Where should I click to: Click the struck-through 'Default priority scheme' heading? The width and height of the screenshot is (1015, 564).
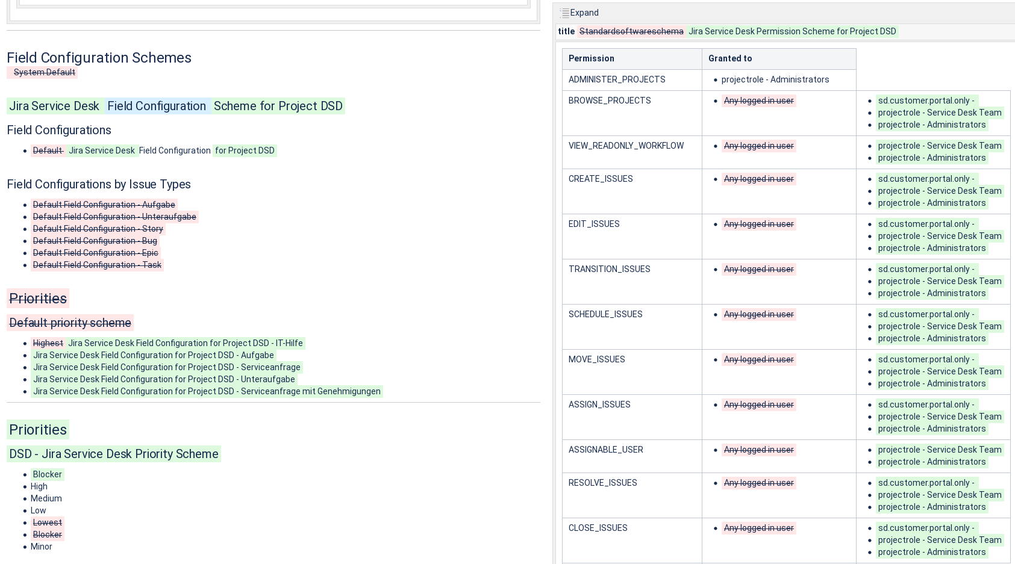[x=70, y=323]
